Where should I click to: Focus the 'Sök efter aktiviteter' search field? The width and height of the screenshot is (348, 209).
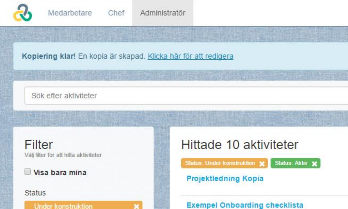point(186,96)
